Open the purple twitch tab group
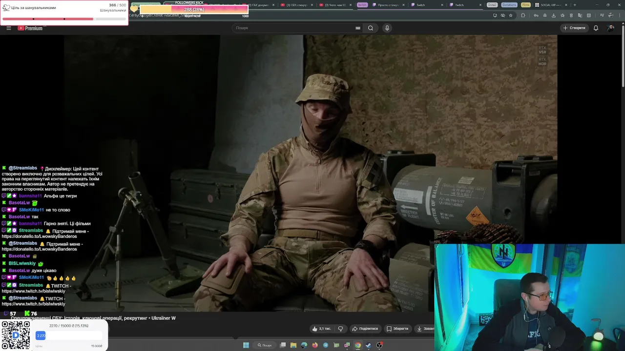The image size is (625, 351). pos(362,5)
